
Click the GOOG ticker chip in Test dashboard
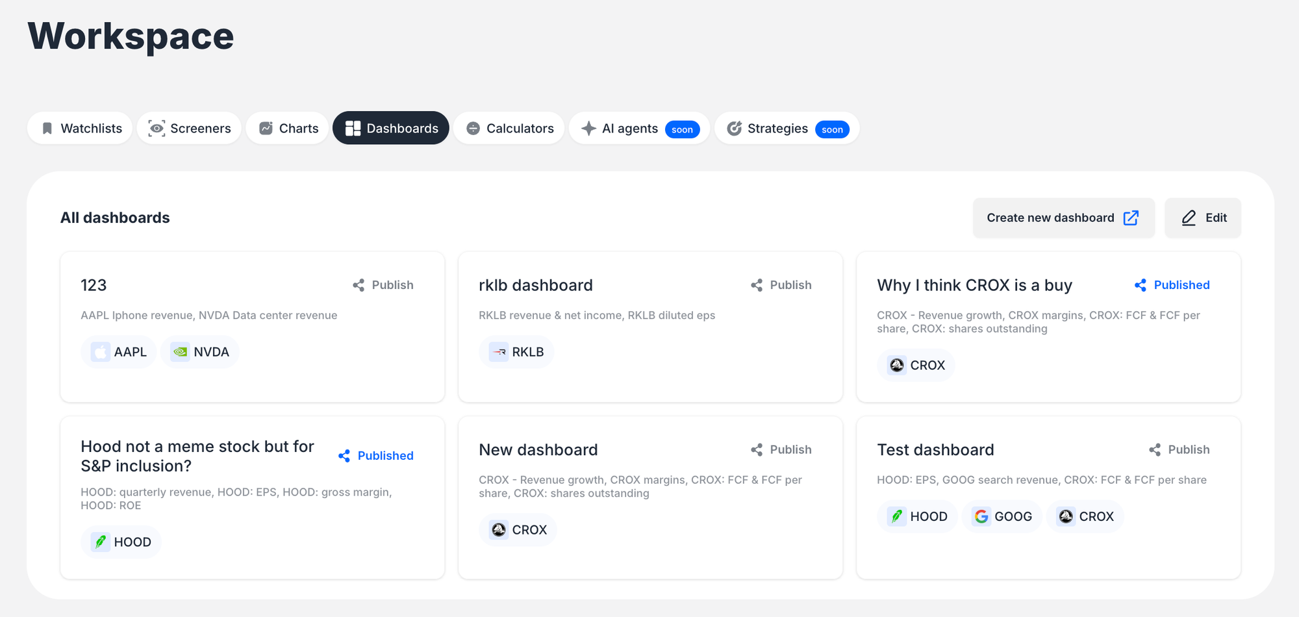[x=1002, y=516]
